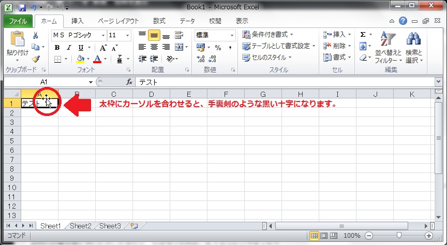Click the insert function fx icon
447x245 pixels.
click(129, 82)
